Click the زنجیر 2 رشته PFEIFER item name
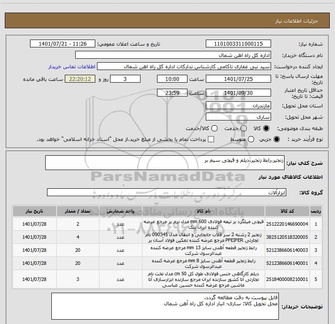 (x=204, y=237)
